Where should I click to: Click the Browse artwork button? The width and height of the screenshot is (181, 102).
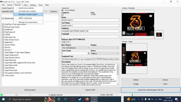click(x=165, y=80)
